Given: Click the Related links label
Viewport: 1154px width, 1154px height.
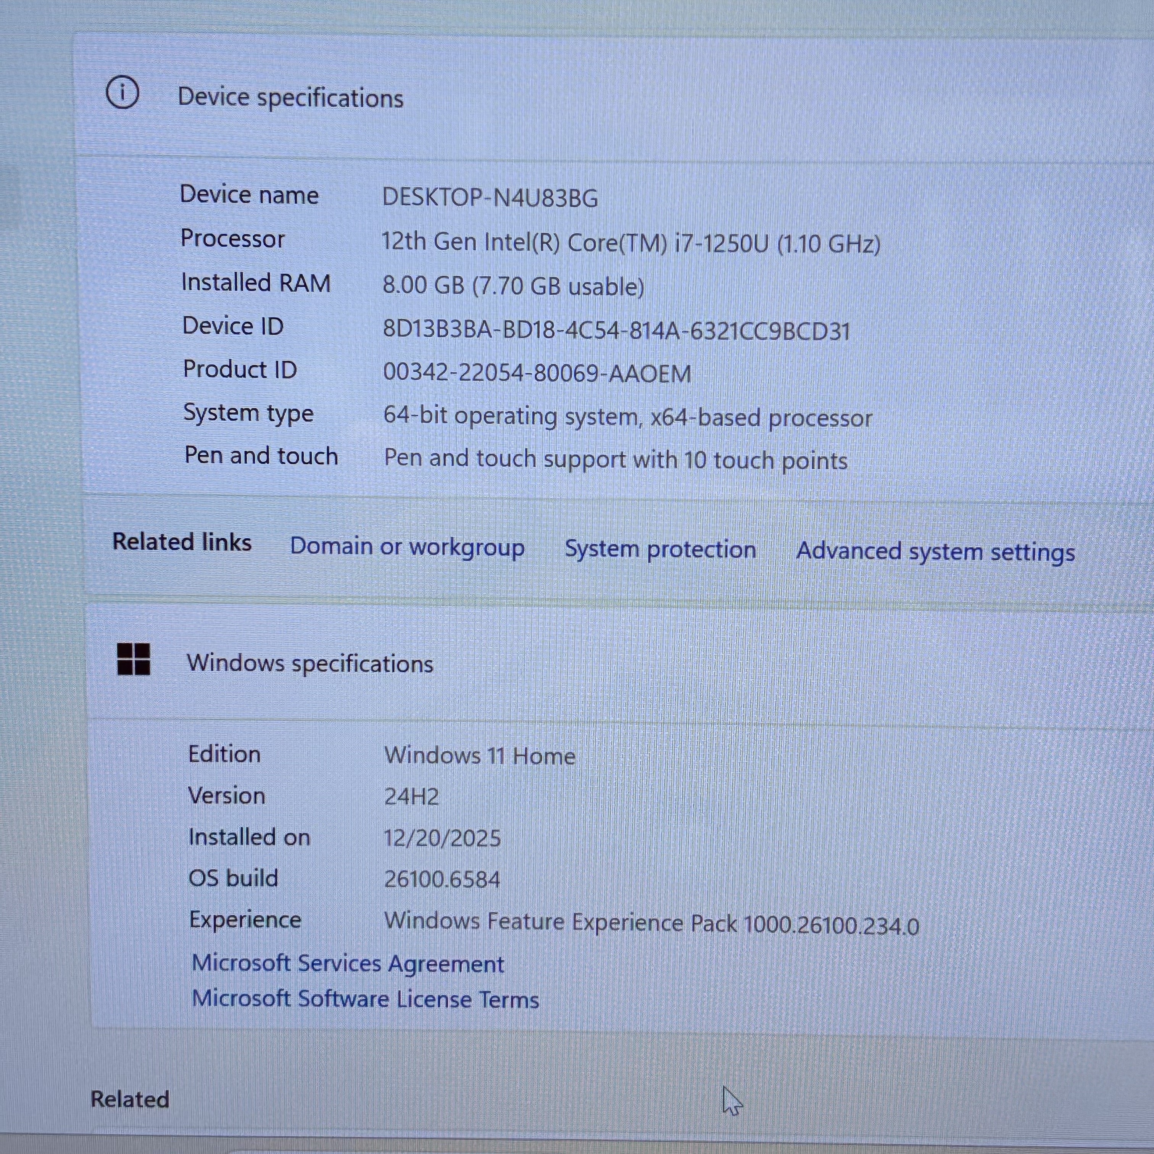Looking at the screenshot, I should click(182, 542).
